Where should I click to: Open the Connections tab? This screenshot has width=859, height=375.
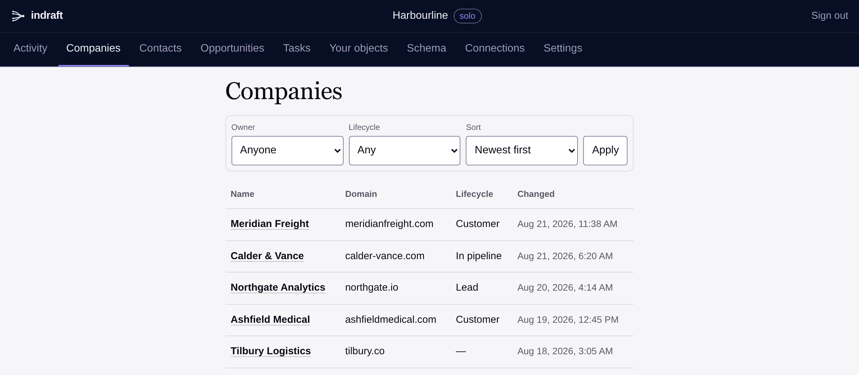point(495,48)
